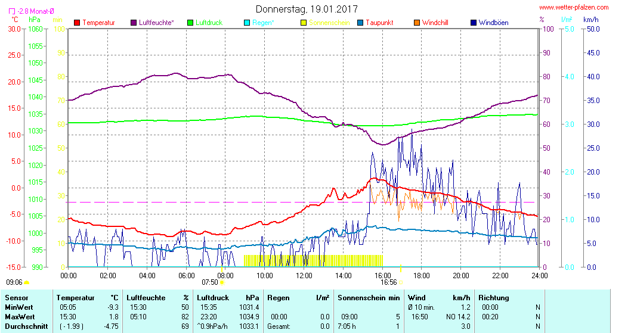
Task: Click the ( -1.99 ) value
Action: (x=72, y=326)
